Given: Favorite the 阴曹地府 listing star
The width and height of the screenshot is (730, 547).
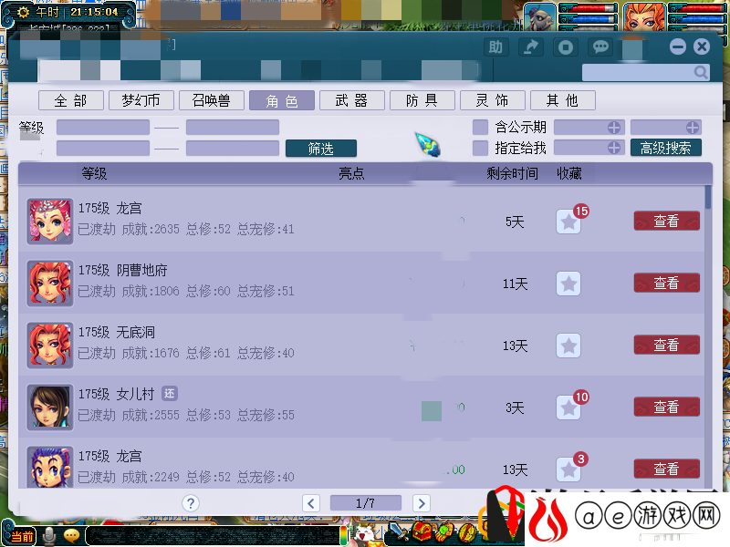Looking at the screenshot, I should pyautogui.click(x=568, y=284).
